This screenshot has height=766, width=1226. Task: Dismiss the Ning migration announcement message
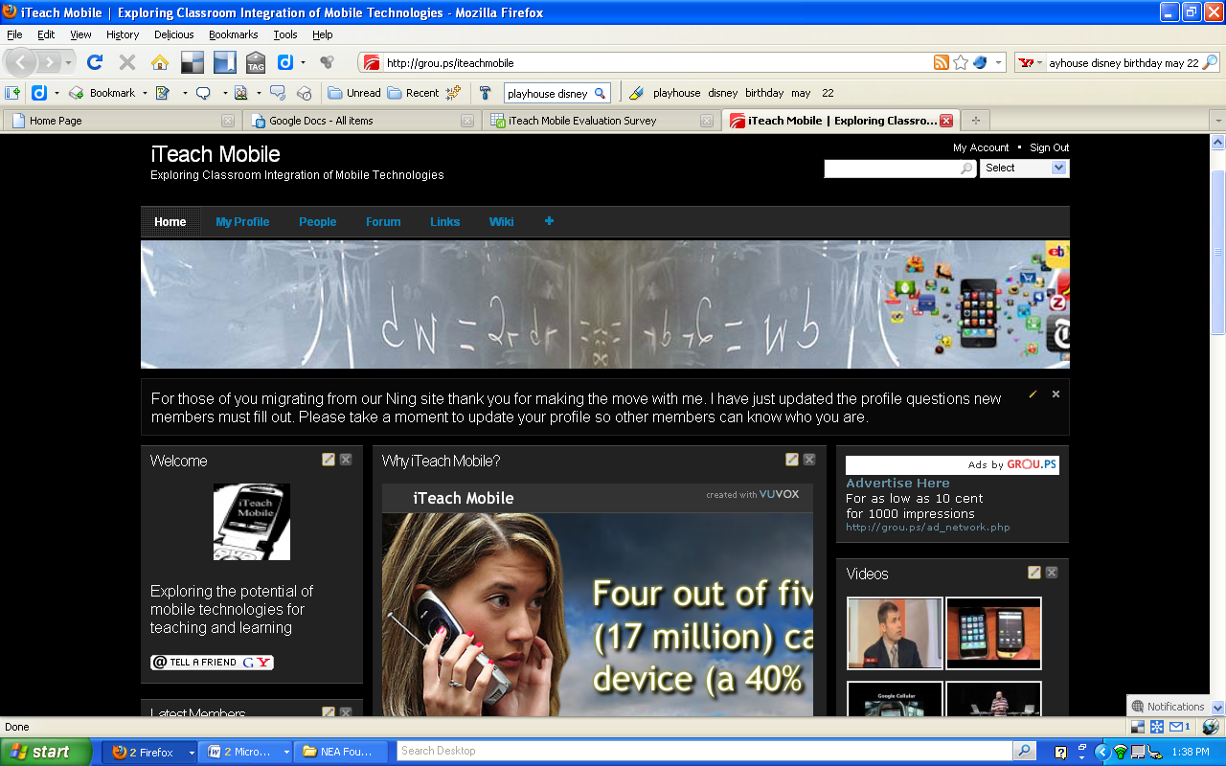(1056, 394)
